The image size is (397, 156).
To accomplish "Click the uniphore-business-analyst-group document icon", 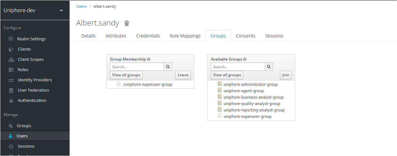I will (x=219, y=97).
